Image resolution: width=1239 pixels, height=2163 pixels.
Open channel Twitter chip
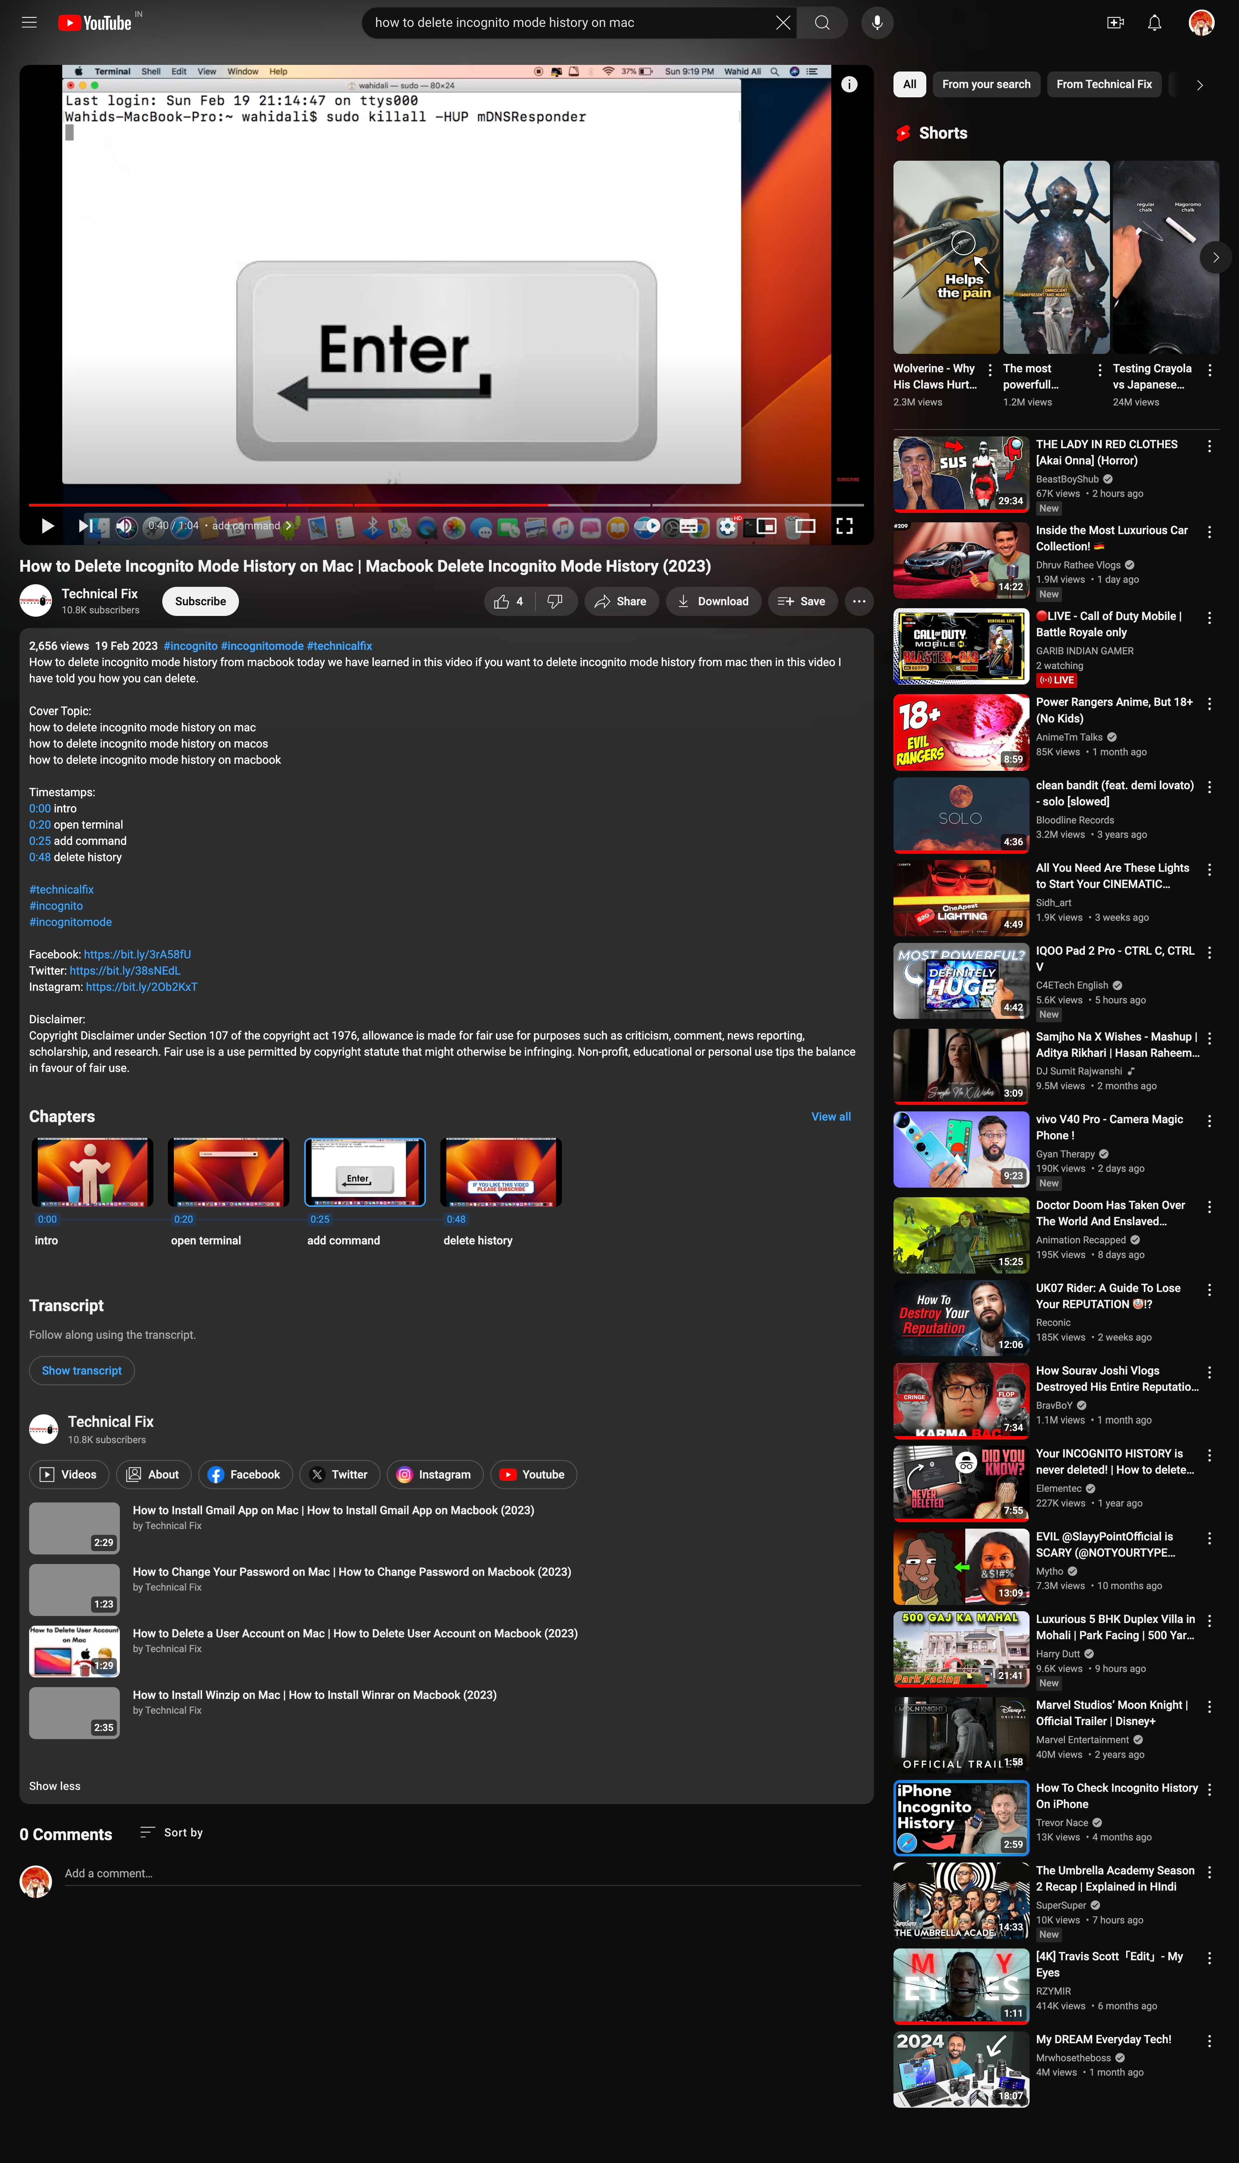coord(340,1475)
